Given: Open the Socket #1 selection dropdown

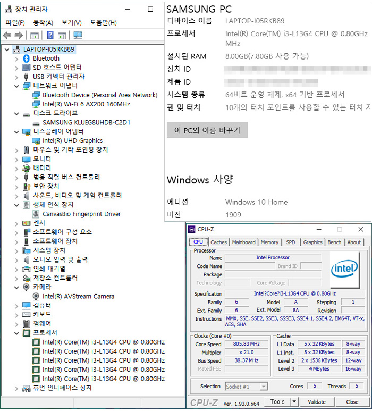Looking at the screenshot, I should [x=264, y=387].
